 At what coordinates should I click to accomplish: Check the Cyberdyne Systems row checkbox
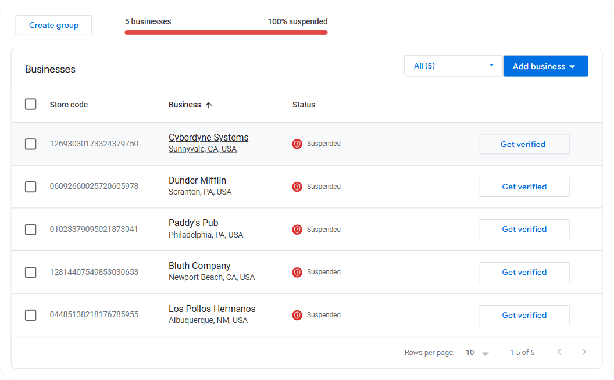pos(31,144)
